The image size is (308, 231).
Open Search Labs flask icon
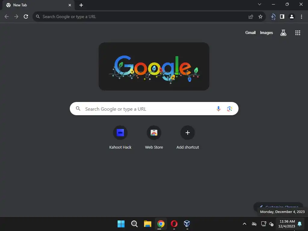point(283,32)
